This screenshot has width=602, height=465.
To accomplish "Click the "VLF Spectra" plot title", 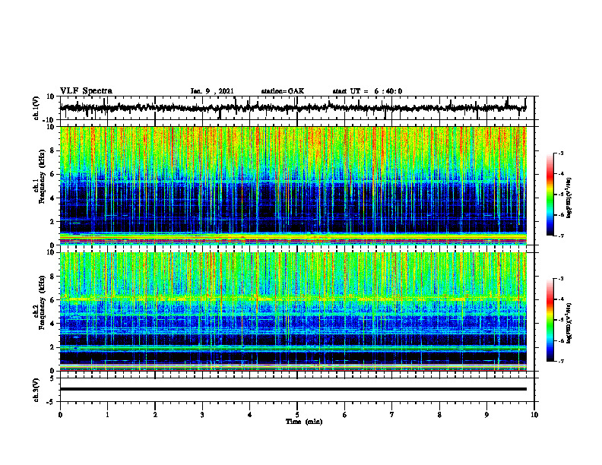I will click(x=86, y=91).
